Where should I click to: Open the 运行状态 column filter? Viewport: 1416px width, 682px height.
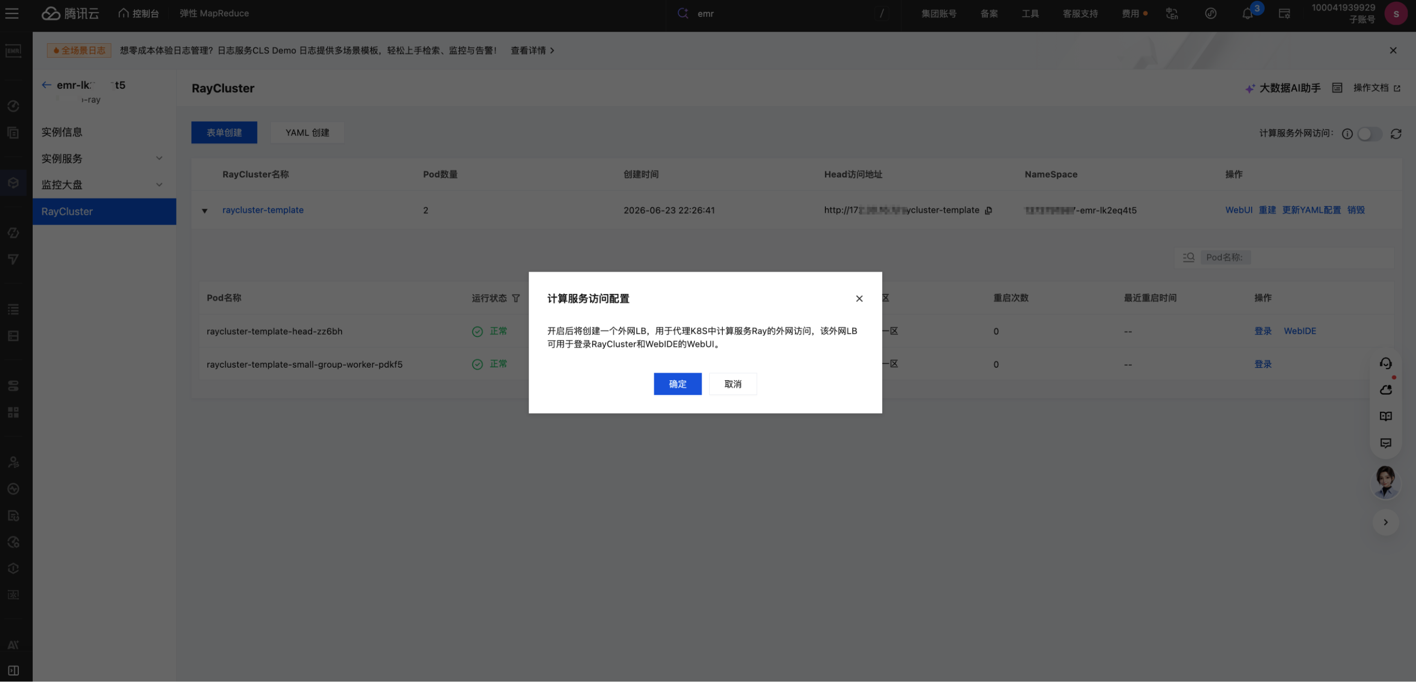516,298
